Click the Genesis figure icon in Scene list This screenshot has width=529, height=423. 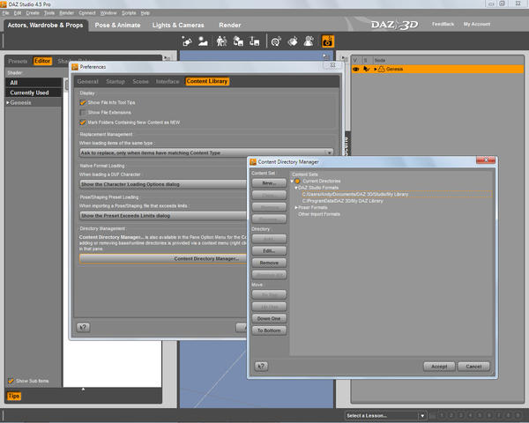click(x=382, y=69)
